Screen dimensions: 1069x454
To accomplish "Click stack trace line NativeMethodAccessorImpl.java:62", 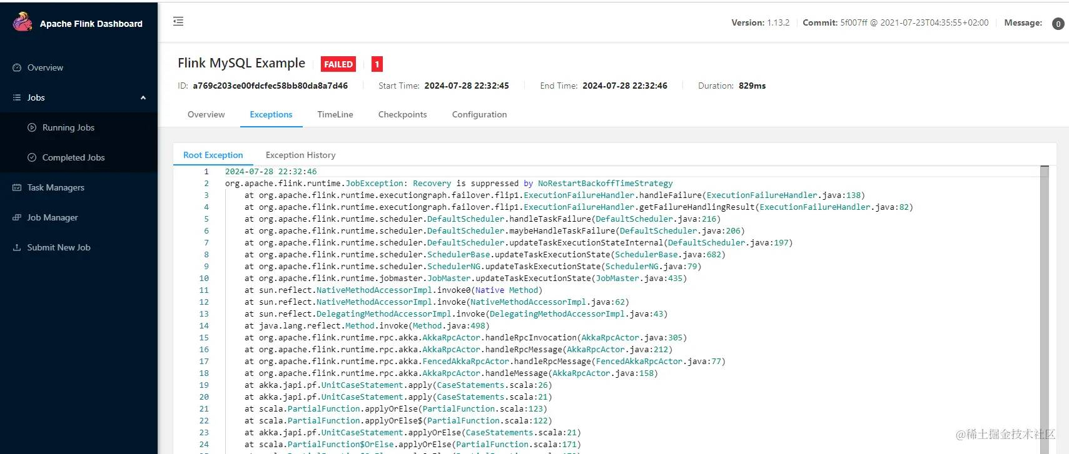I will click(437, 302).
